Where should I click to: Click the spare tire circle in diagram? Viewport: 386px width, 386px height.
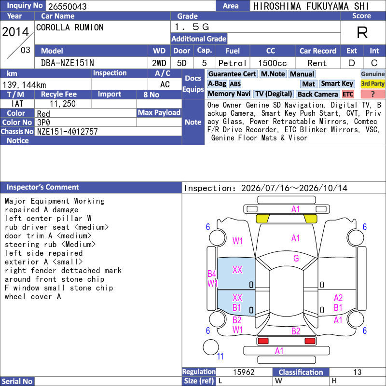211,347
